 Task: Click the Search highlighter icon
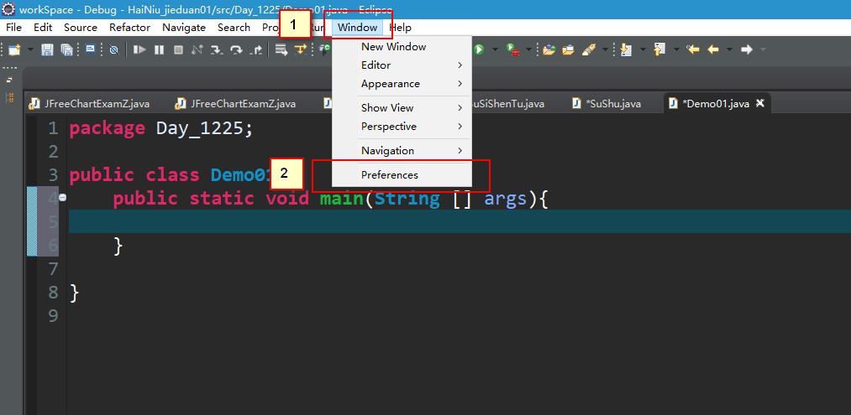point(588,49)
